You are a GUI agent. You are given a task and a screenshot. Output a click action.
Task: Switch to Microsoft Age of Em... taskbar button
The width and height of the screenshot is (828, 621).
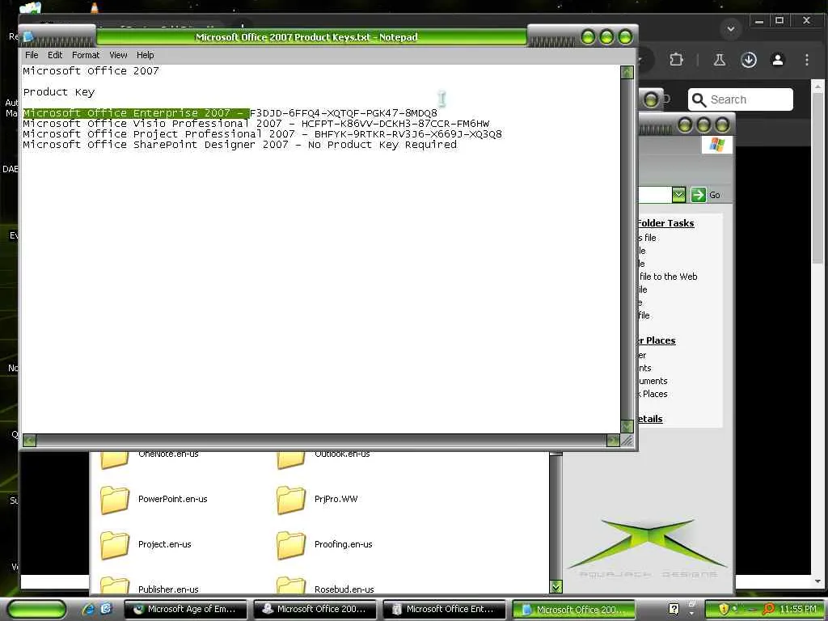185,609
